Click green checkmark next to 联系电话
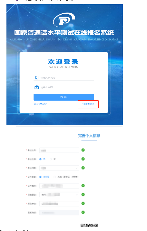The width and height of the screenshot is (147, 231). pyautogui.click(x=83, y=212)
